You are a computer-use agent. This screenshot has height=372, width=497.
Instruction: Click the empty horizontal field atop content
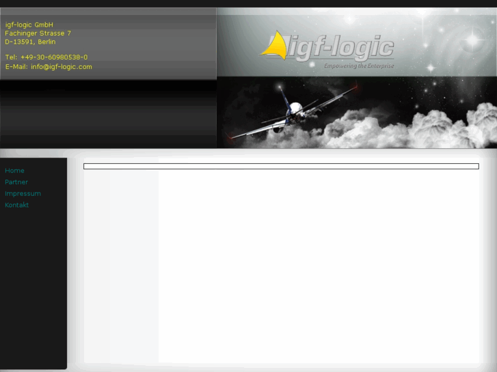click(281, 167)
